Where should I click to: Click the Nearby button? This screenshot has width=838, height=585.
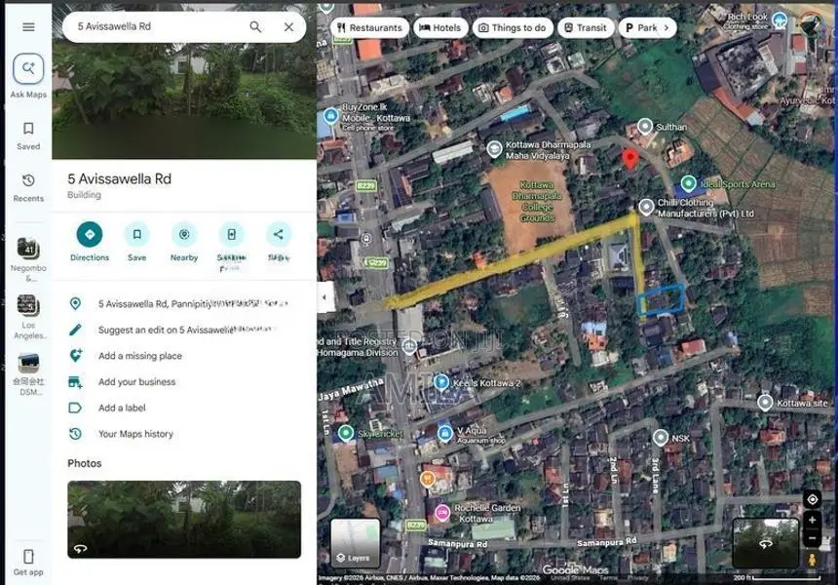(184, 242)
